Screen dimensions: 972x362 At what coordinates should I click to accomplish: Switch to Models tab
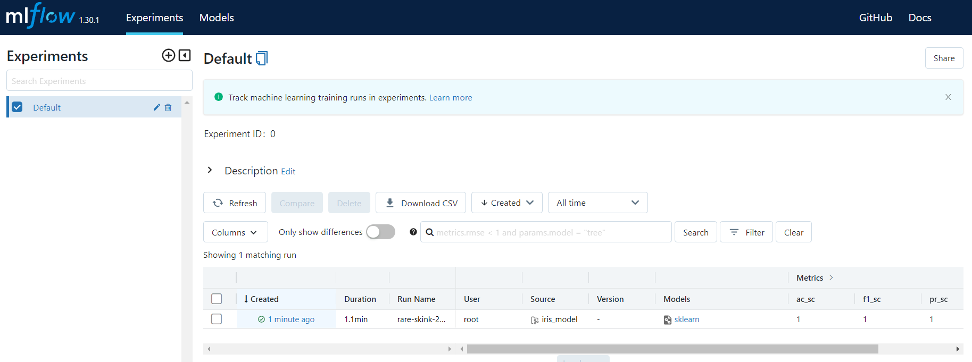217,18
